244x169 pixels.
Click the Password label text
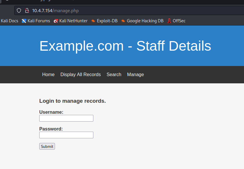51,129
